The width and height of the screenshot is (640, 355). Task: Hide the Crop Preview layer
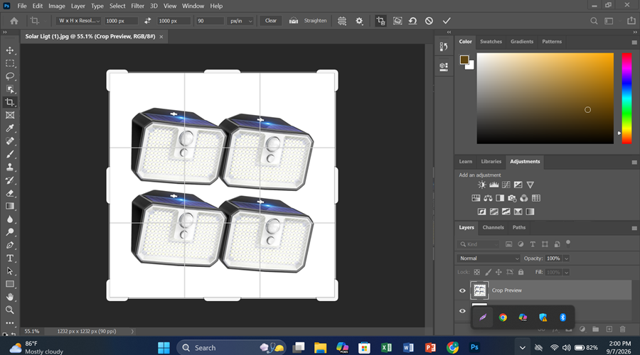pos(462,290)
